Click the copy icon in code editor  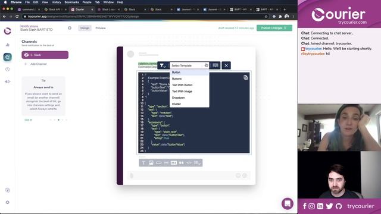click(x=245, y=77)
